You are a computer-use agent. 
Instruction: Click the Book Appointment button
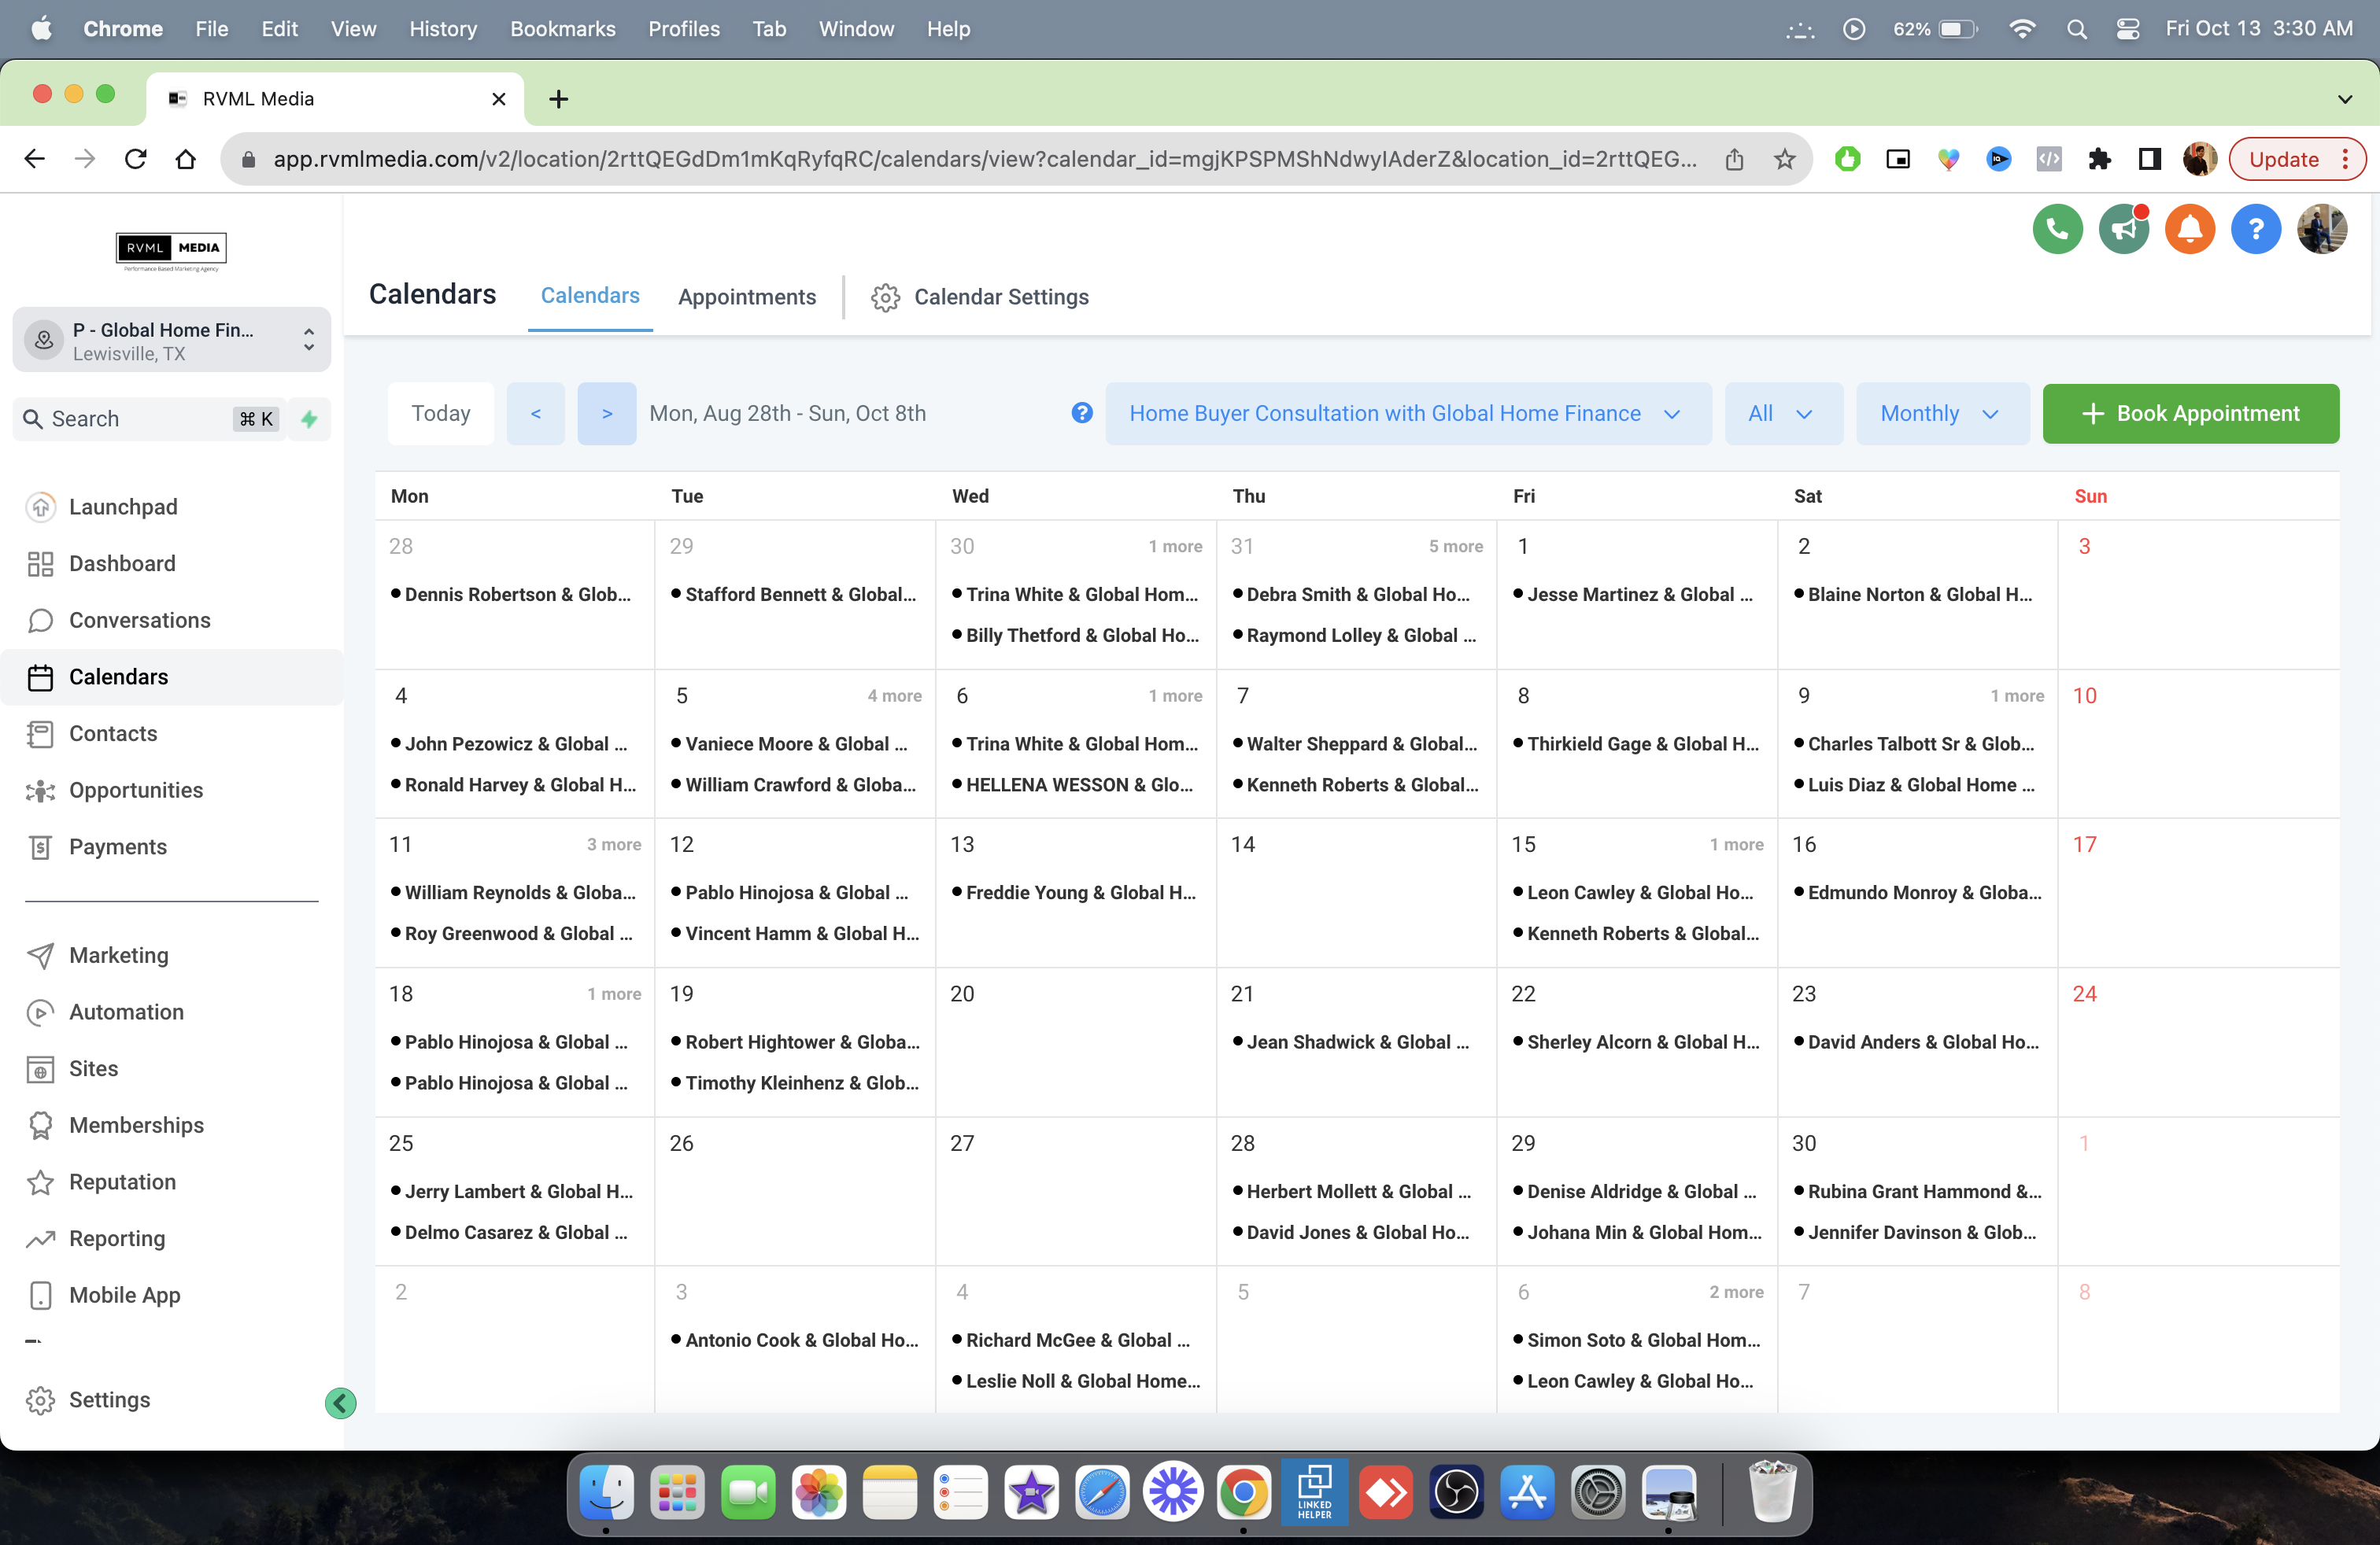point(2190,413)
